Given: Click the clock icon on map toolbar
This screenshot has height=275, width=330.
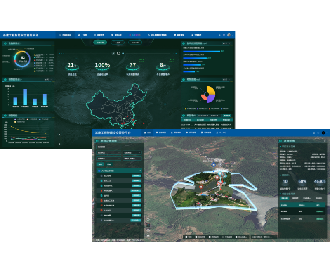Looking at the screenshot, I should 148,220.
